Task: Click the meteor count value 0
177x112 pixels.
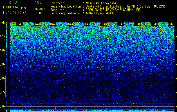Action: [40, 13]
